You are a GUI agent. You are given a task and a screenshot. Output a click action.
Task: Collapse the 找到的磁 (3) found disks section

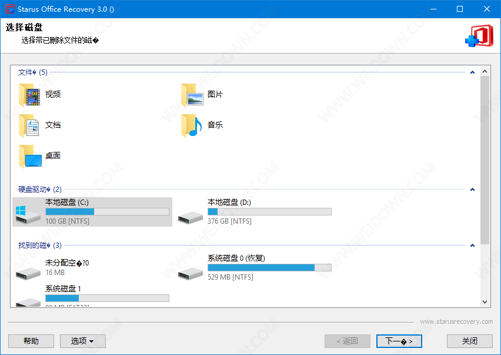(x=472, y=245)
